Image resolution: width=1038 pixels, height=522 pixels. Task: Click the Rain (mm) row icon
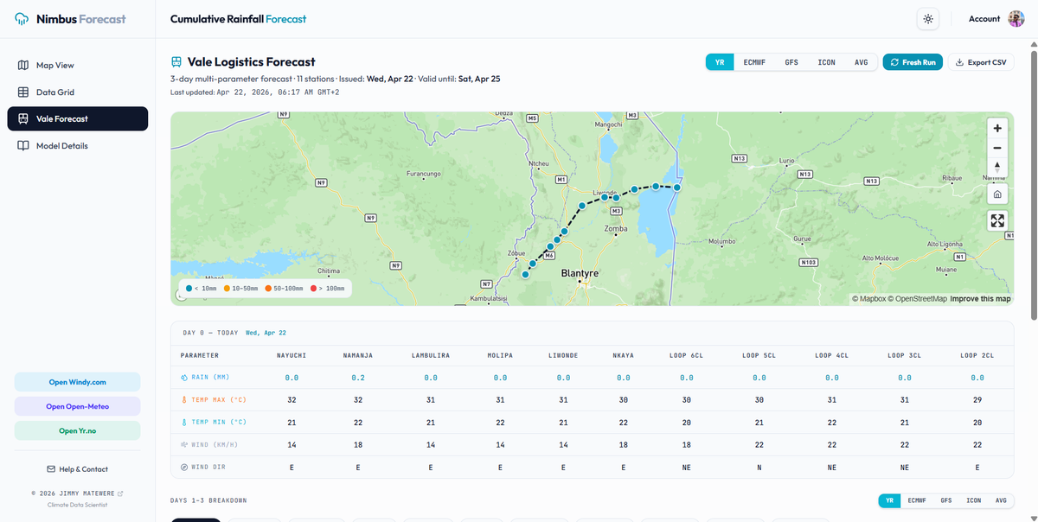184,378
